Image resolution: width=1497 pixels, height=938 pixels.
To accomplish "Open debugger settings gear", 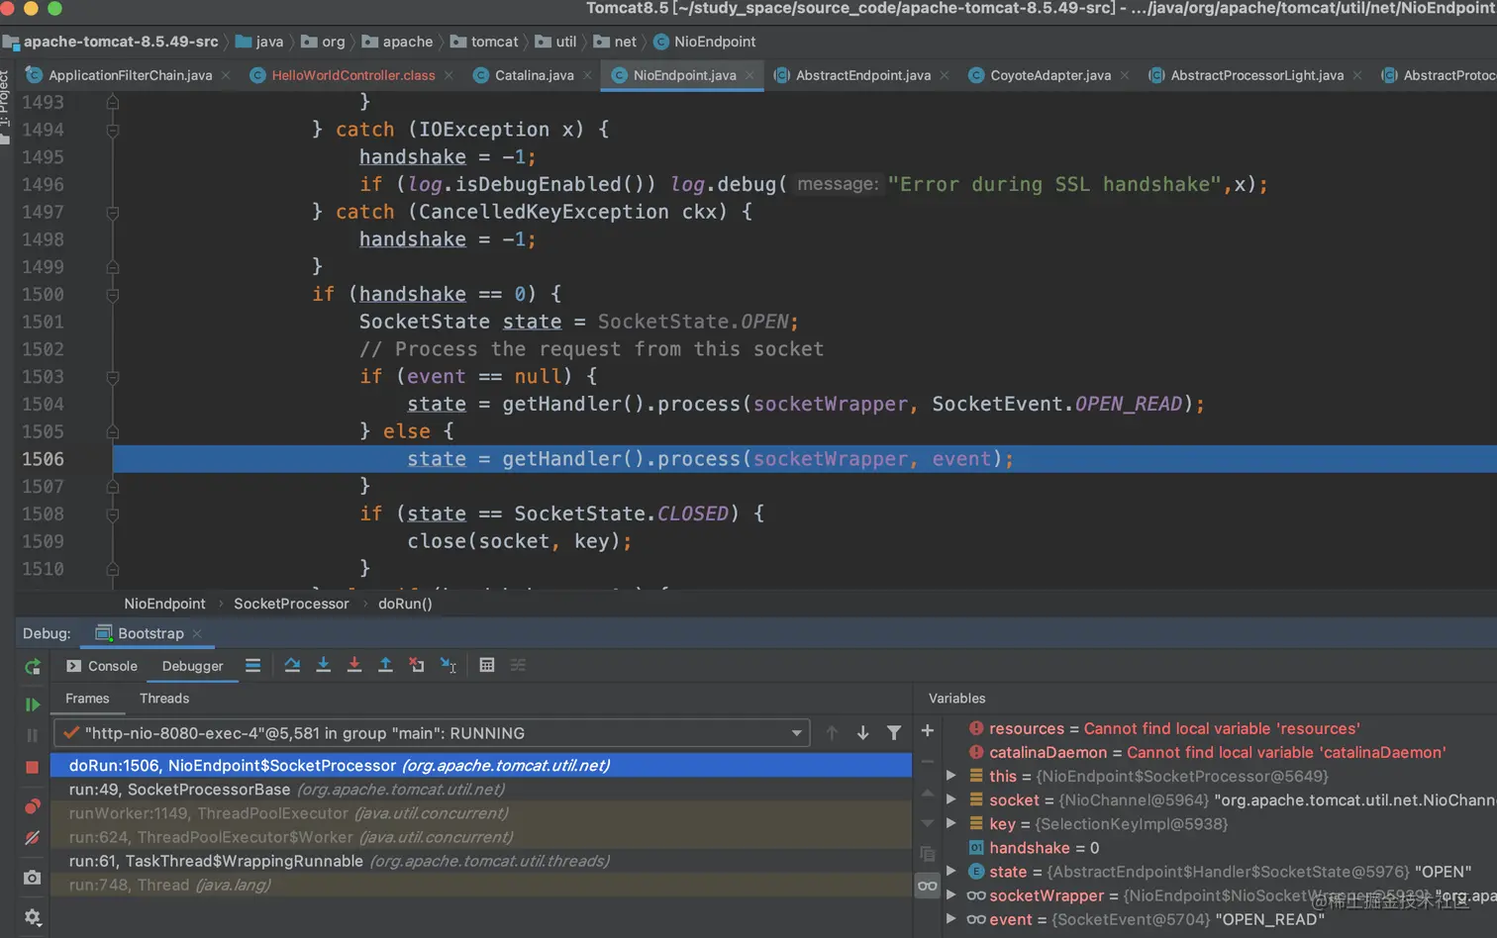I will pos(33,917).
